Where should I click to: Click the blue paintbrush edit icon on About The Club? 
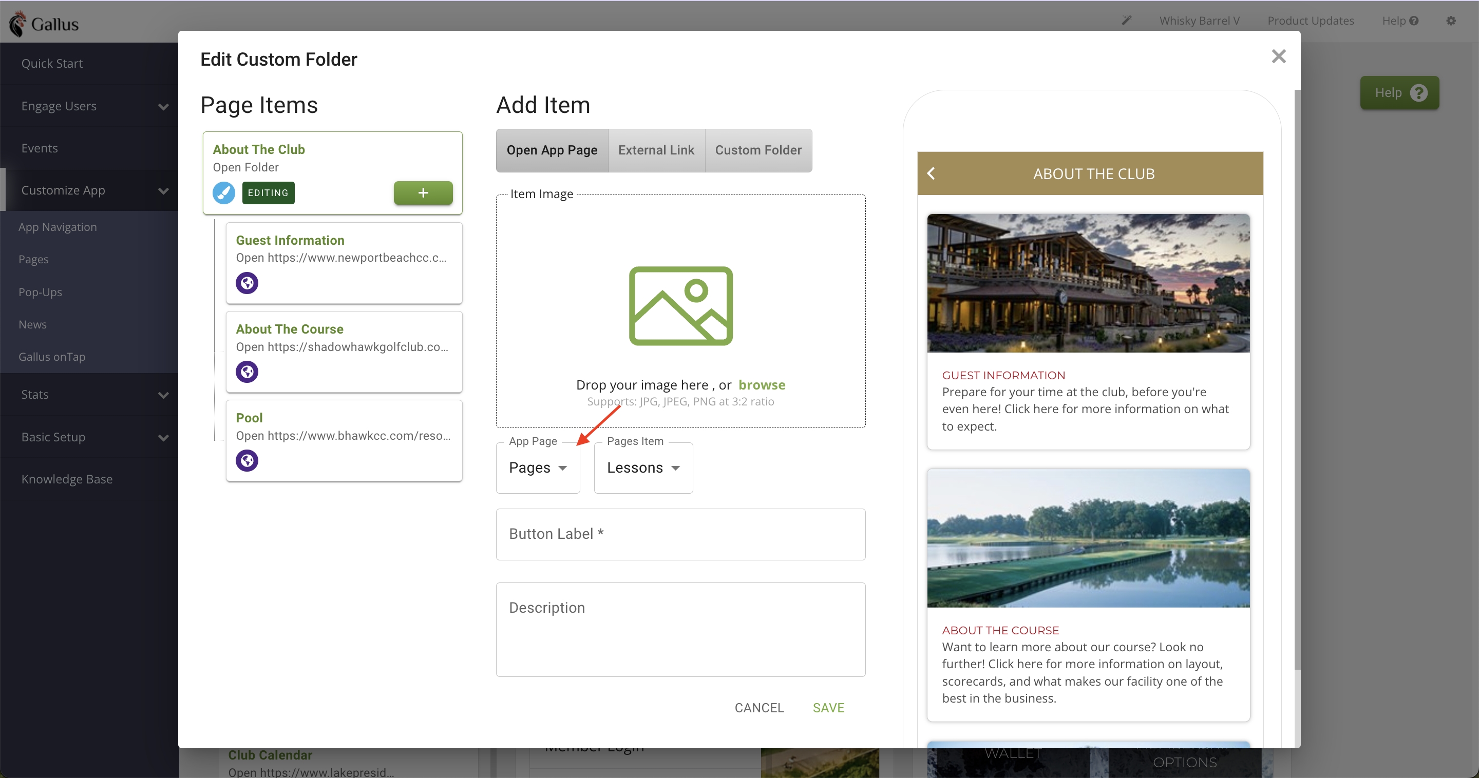(x=224, y=193)
